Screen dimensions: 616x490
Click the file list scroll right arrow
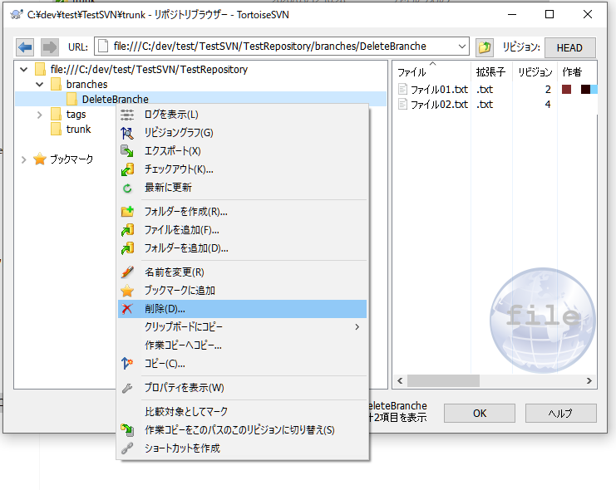point(589,381)
